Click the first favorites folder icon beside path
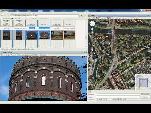The image size is (151, 113). [x=81, y=16]
